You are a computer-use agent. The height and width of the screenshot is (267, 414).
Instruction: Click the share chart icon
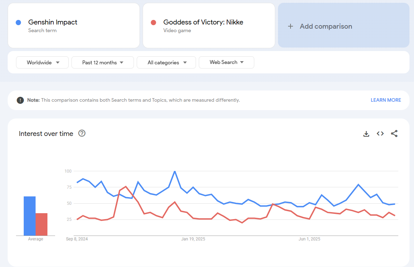[x=394, y=133]
